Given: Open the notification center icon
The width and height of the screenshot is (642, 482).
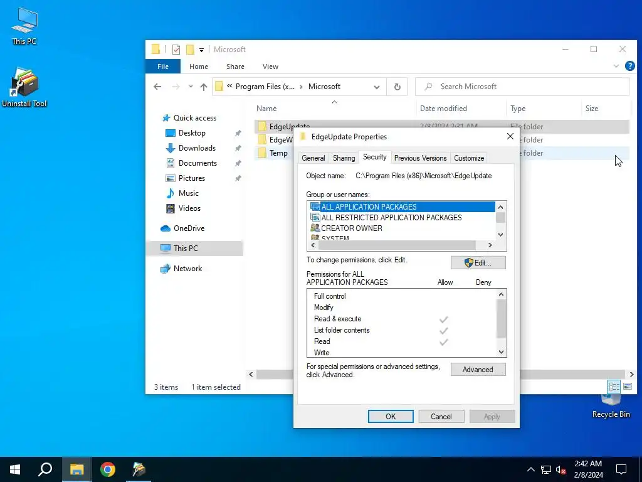Looking at the screenshot, I should tap(621, 469).
